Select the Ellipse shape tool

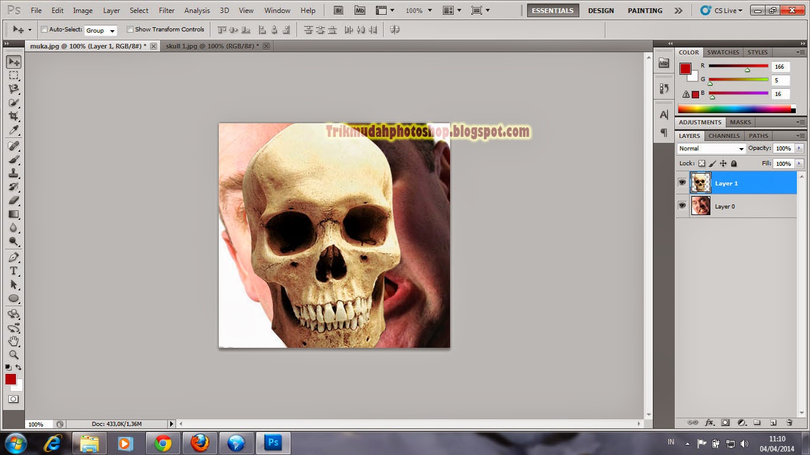pyautogui.click(x=14, y=298)
